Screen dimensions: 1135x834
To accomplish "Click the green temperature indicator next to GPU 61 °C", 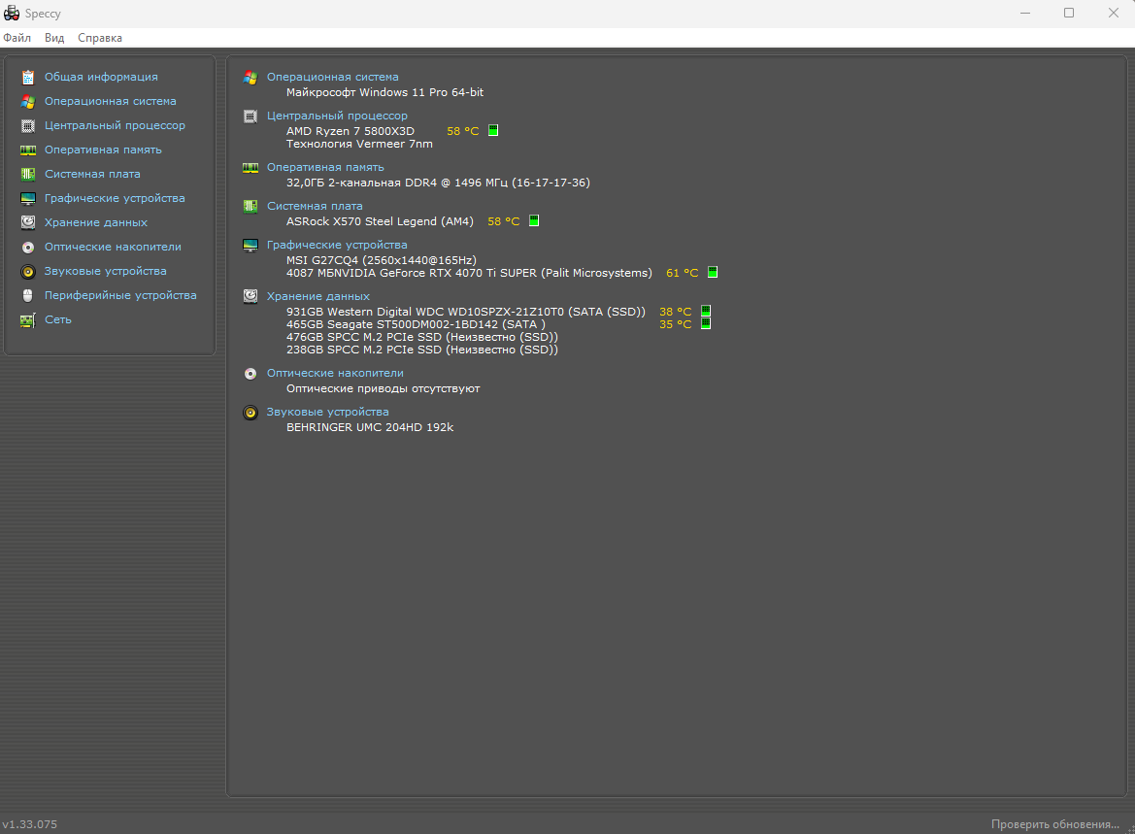I will click(x=713, y=272).
